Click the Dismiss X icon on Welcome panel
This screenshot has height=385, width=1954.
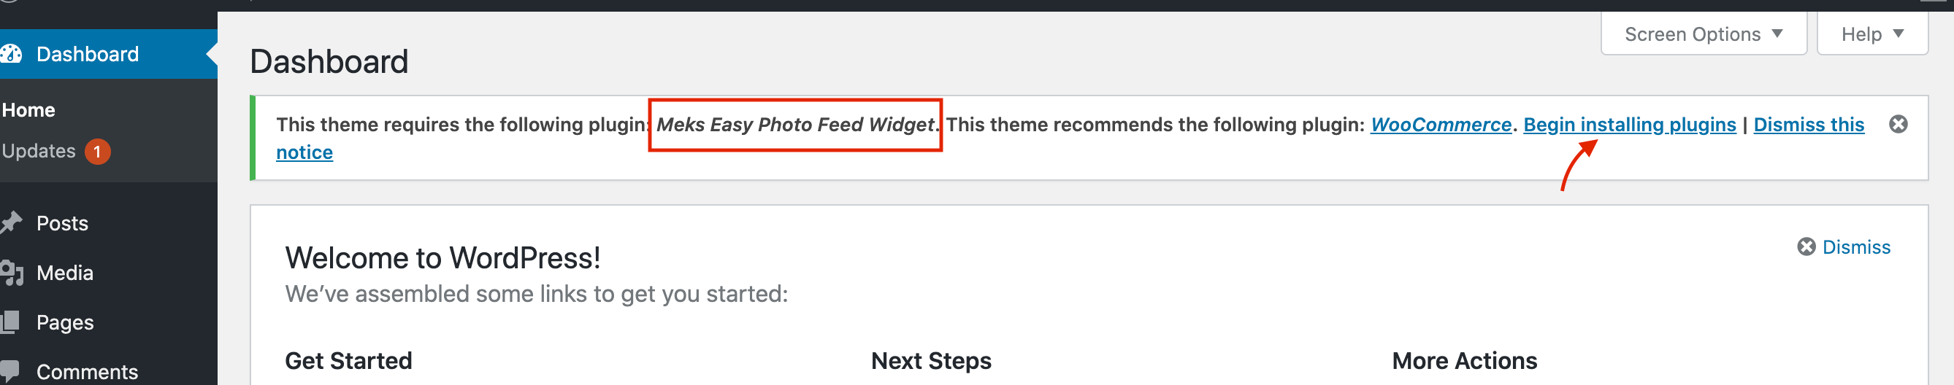point(1806,247)
